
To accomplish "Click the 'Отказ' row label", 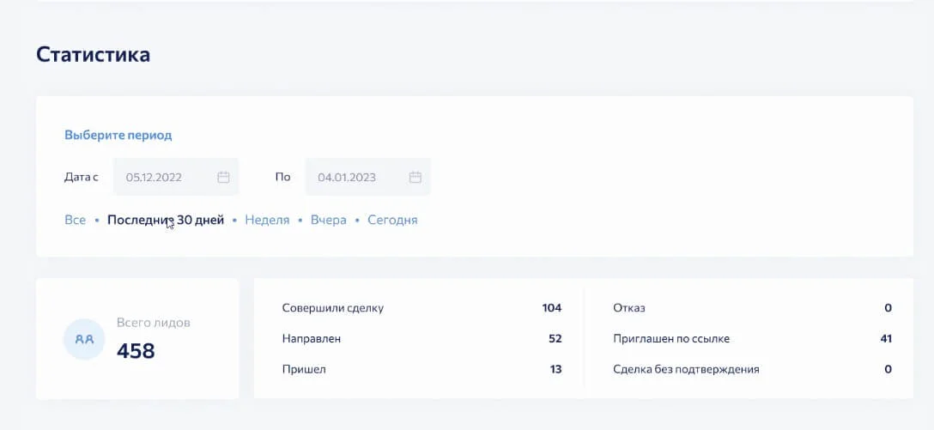I will pyautogui.click(x=629, y=308).
